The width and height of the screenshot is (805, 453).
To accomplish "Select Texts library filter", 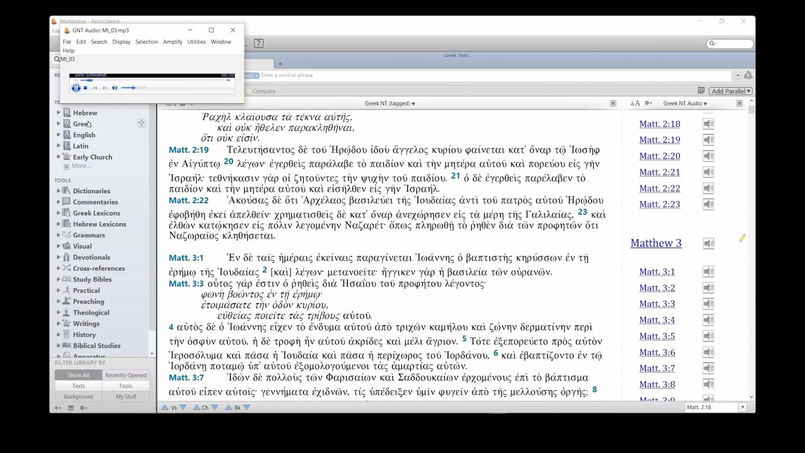I will (79, 386).
